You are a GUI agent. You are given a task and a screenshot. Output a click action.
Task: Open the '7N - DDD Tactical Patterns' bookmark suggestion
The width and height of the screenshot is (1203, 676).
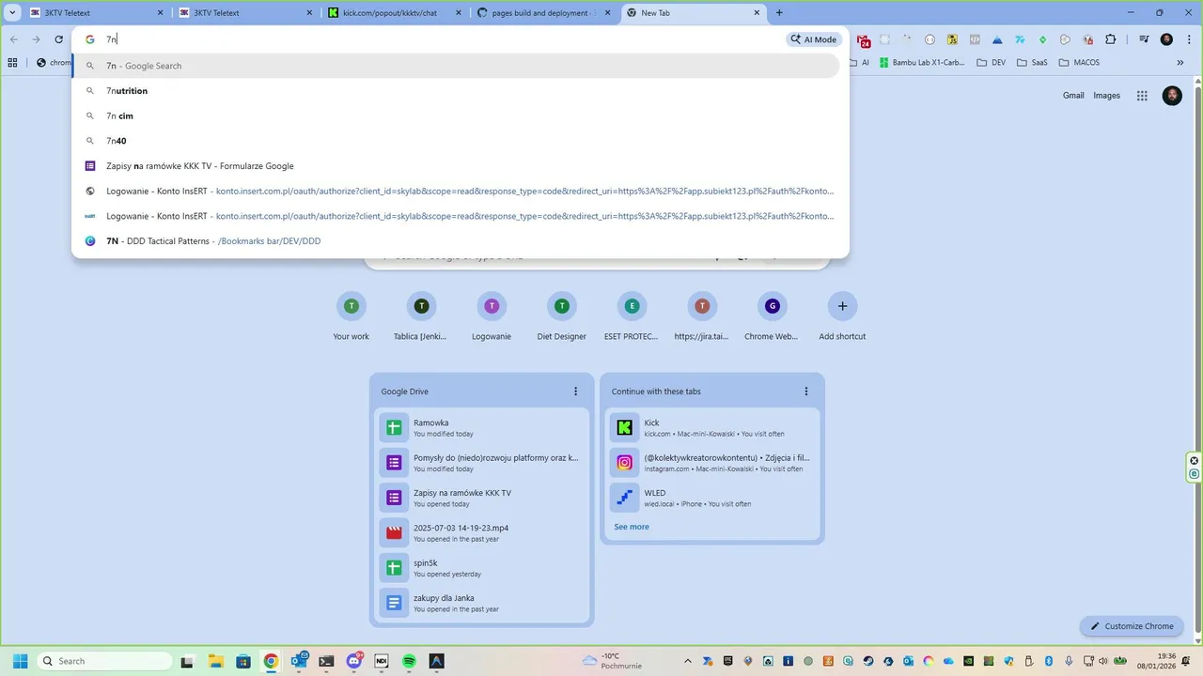pos(456,241)
